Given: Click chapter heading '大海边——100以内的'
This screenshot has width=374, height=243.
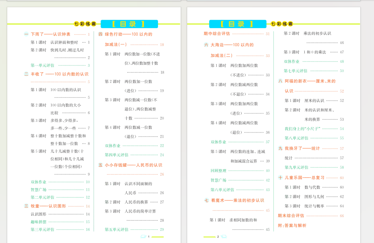Looking at the screenshot, I should tap(232, 45).
